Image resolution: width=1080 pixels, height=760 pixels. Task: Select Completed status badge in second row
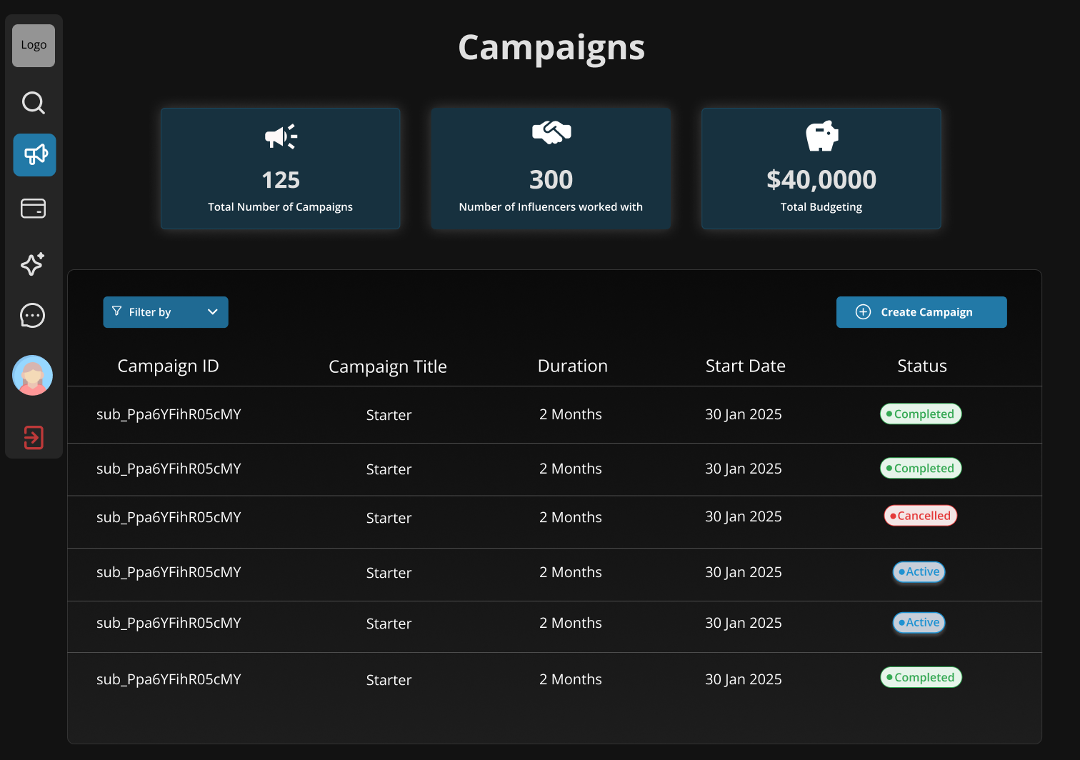coord(921,469)
